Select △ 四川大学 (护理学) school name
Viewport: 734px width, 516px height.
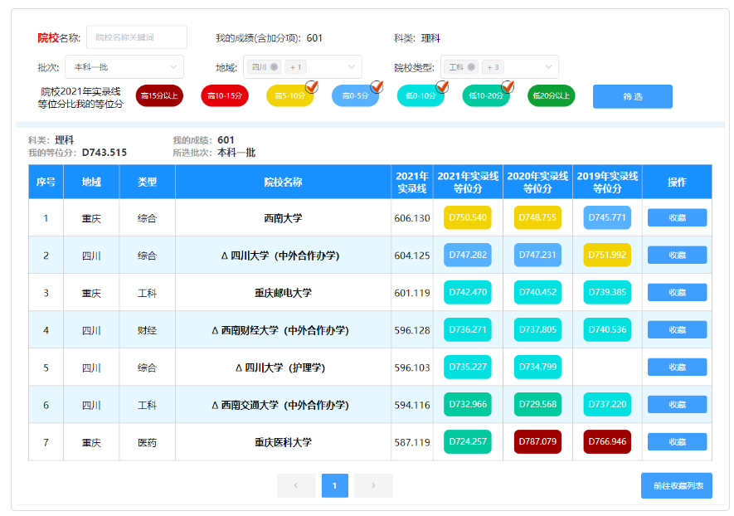(x=280, y=368)
